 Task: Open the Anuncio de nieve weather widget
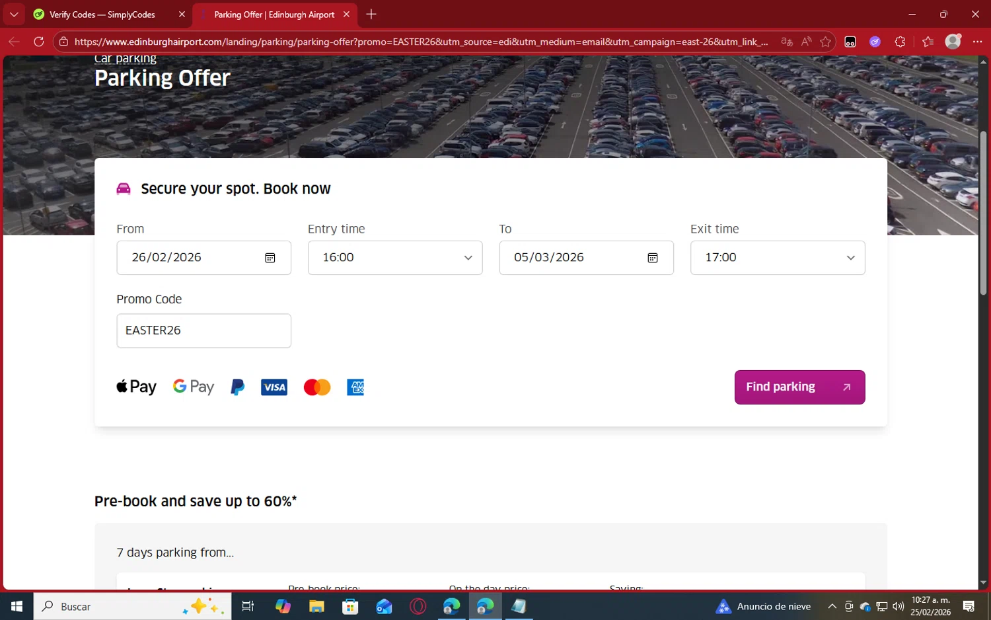pyautogui.click(x=763, y=606)
